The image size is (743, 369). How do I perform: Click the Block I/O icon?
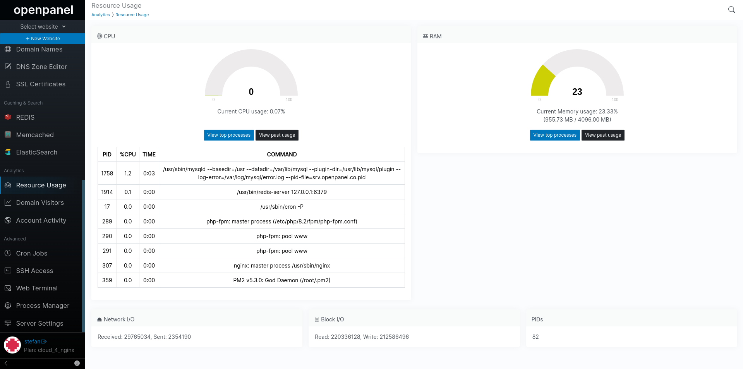click(317, 319)
